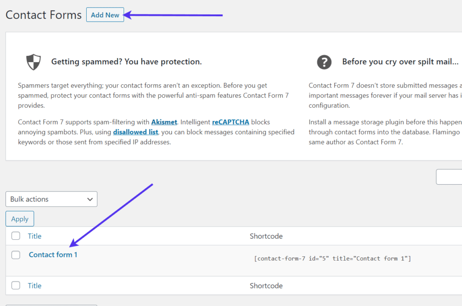
Task: Follow the disallowed list link
Action: (135, 132)
